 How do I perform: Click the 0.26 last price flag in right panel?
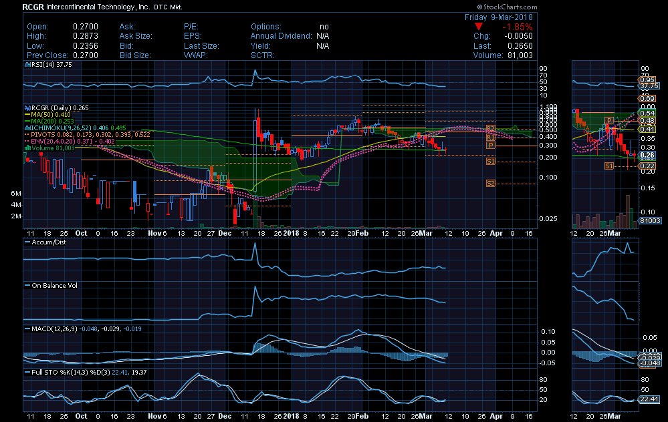click(647, 156)
